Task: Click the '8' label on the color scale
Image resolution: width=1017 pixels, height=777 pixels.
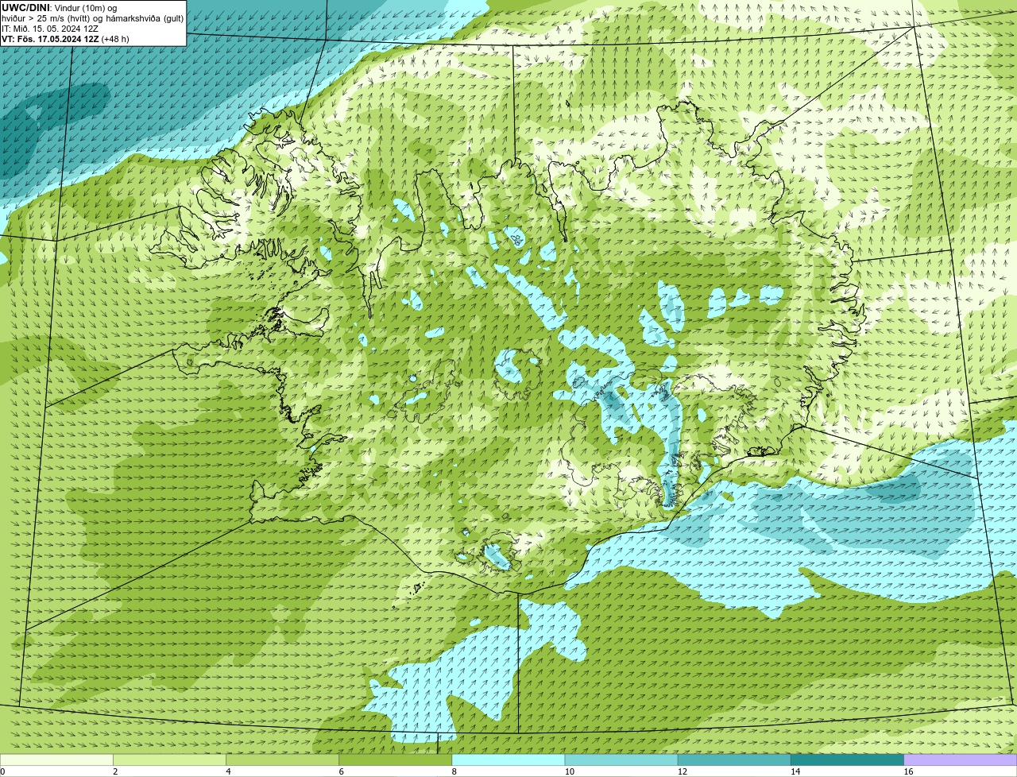Action: 454,771
